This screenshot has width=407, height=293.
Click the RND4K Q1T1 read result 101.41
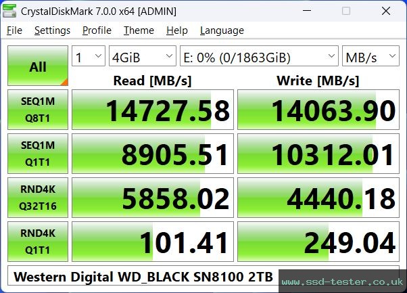tap(153, 242)
